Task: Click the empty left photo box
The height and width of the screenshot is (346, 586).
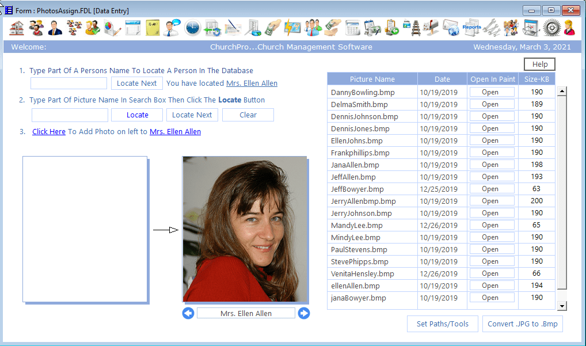Action: point(85,229)
